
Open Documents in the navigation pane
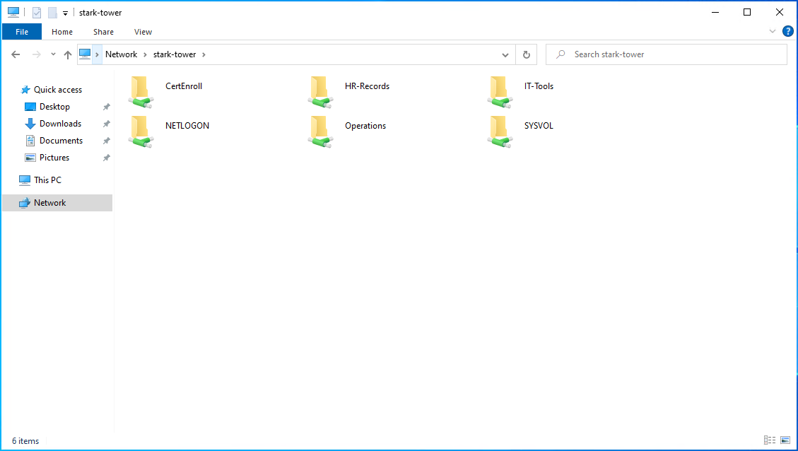(61, 141)
